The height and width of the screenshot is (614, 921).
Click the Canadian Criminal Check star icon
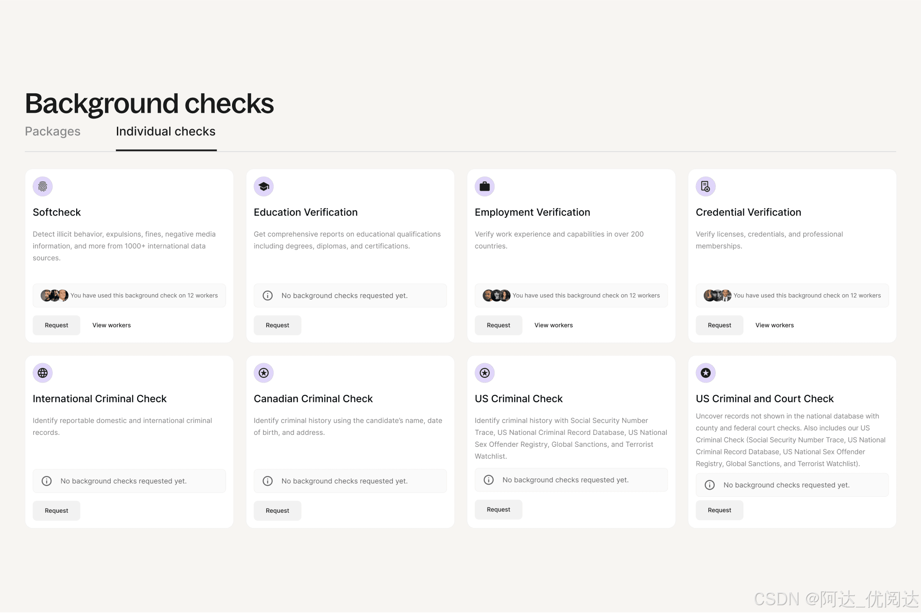tap(263, 373)
